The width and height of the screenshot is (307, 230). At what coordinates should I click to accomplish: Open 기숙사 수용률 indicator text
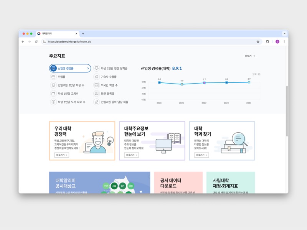coord(109,77)
